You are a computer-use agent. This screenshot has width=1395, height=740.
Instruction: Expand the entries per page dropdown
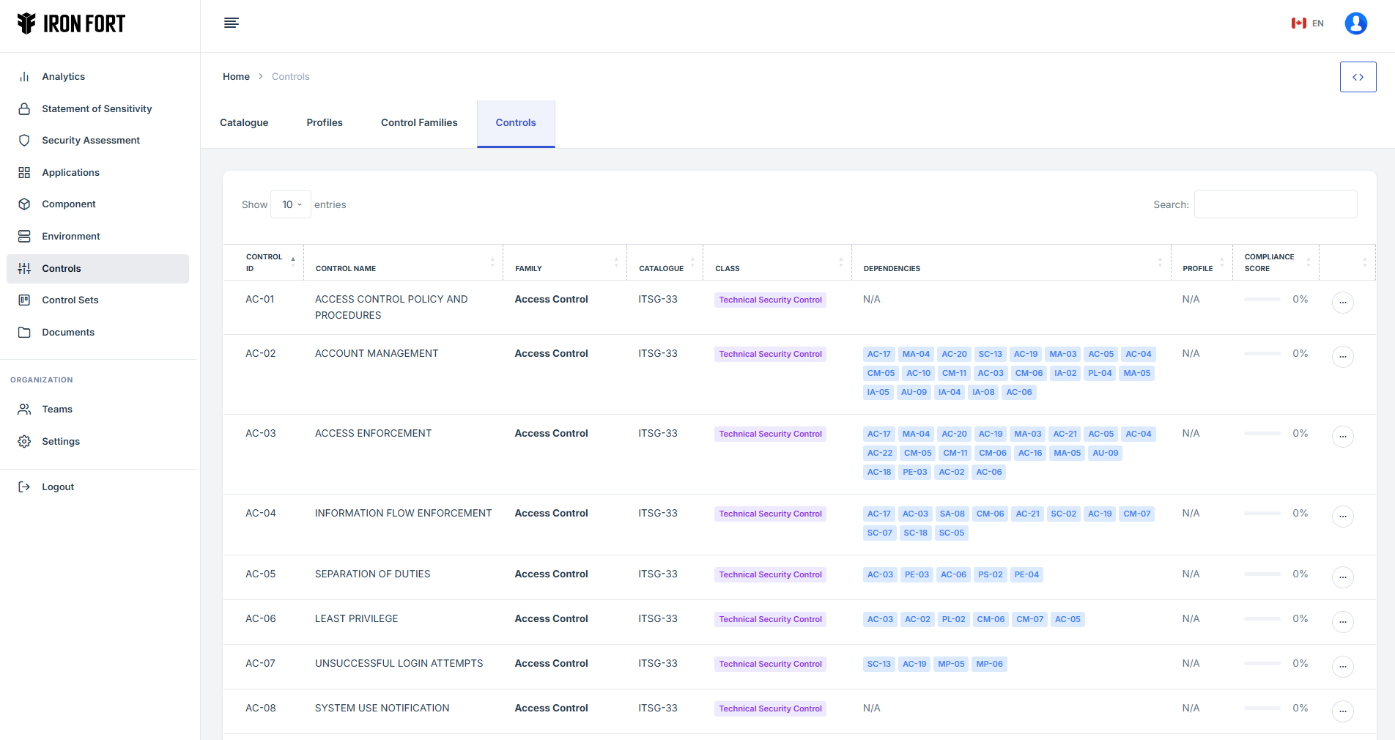point(291,204)
